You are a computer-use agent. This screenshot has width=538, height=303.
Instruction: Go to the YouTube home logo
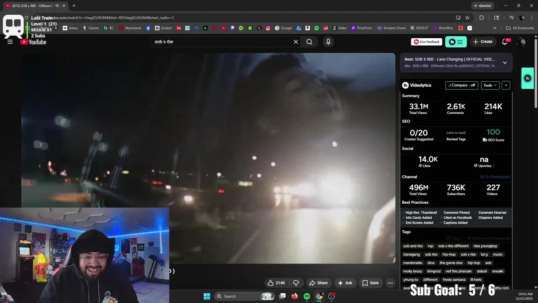(x=33, y=42)
